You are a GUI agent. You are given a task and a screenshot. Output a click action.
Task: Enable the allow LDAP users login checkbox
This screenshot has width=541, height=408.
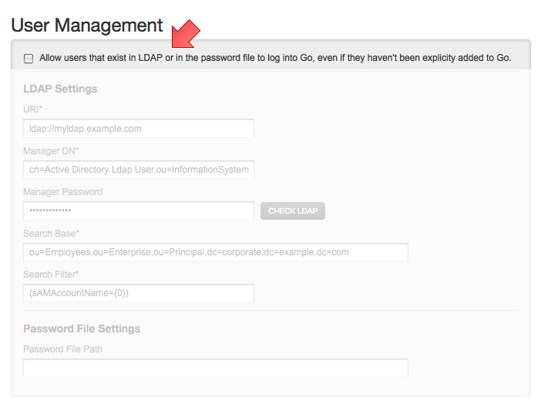point(29,59)
